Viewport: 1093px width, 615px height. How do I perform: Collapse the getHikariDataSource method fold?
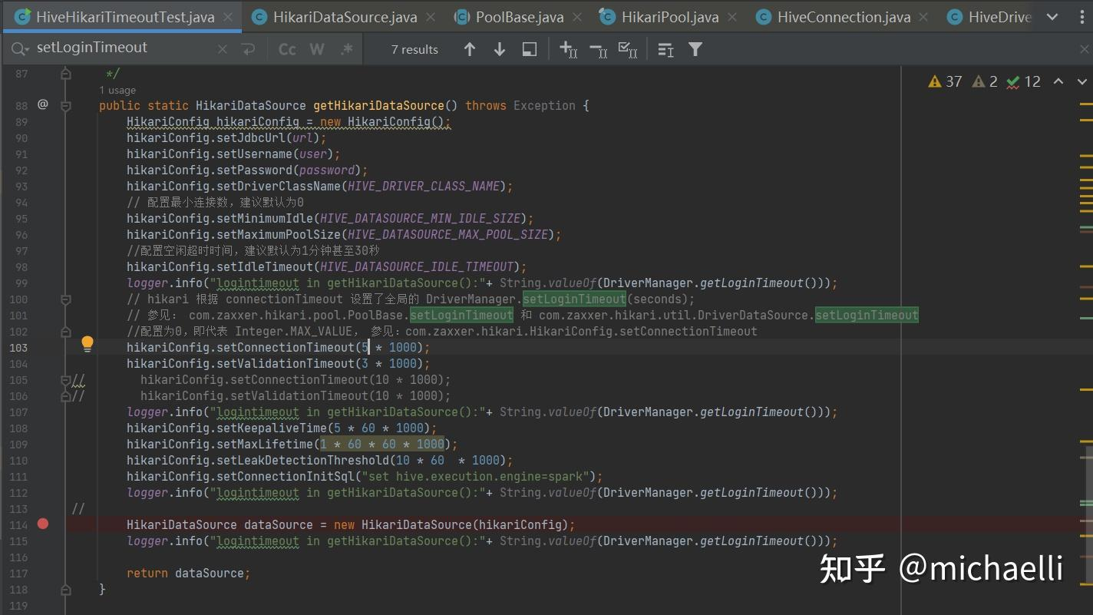click(x=66, y=106)
